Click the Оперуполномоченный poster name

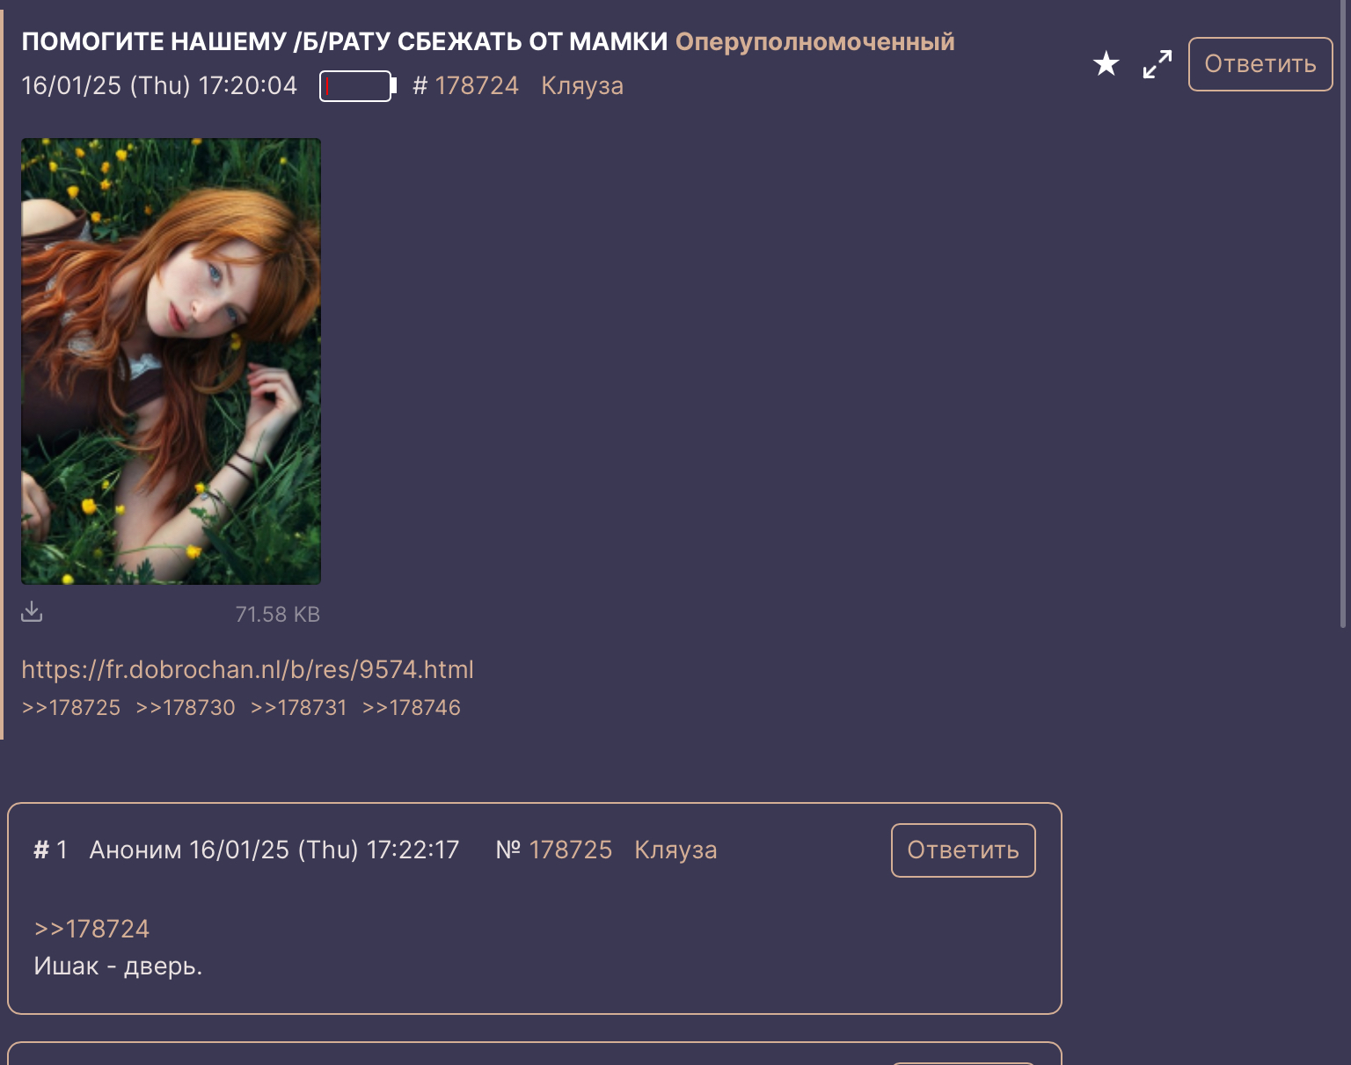pos(814,41)
